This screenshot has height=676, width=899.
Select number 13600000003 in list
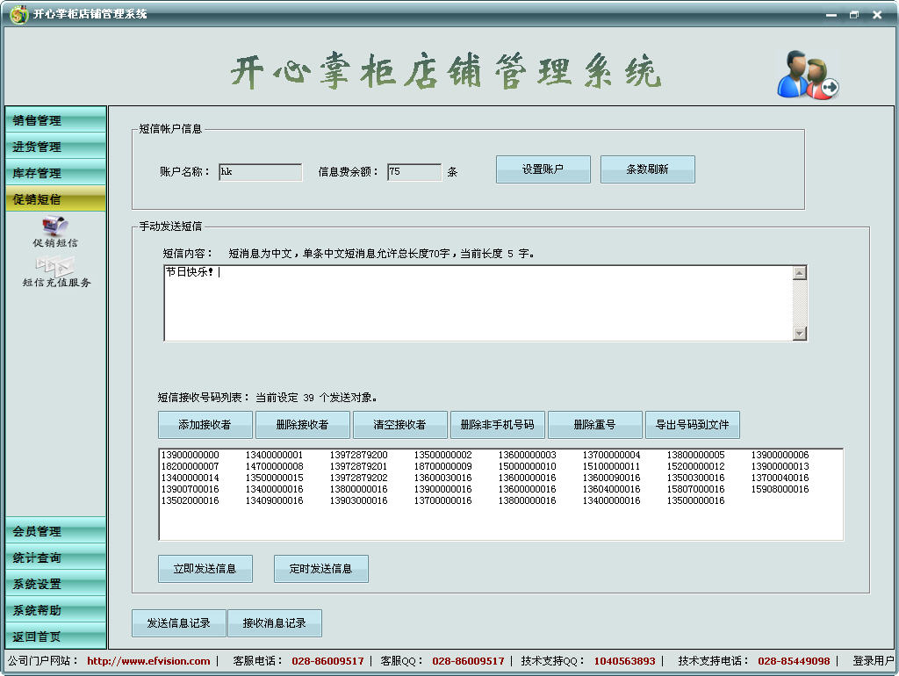527,455
